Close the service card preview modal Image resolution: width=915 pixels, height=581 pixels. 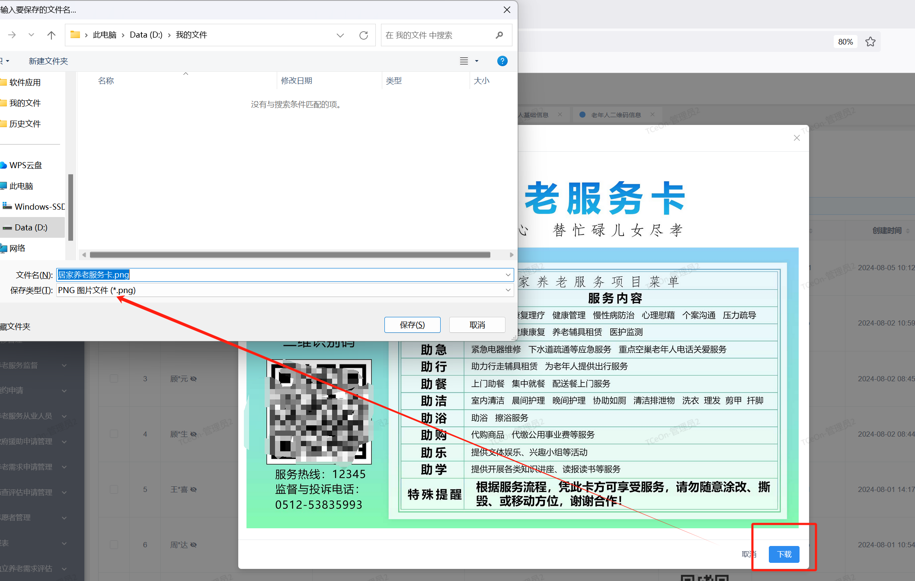tap(797, 138)
